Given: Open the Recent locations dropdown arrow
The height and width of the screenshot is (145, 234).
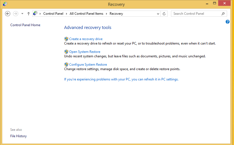Looking at the screenshot, I should pyautogui.click(x=22, y=14).
